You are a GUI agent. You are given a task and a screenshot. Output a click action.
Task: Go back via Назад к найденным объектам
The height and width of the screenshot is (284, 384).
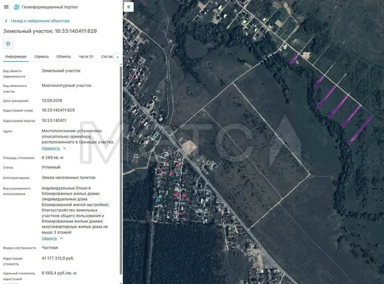pyautogui.click(x=40, y=21)
